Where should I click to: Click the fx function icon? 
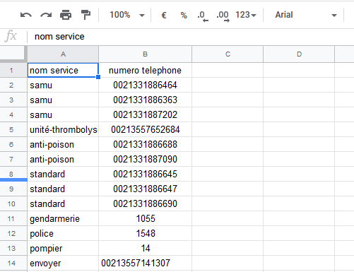pos(11,36)
